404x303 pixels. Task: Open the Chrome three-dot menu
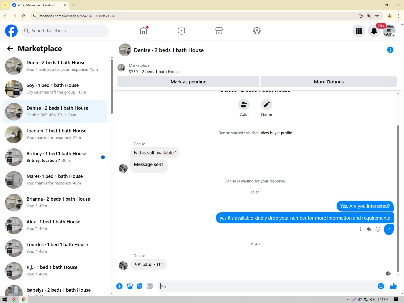(399, 16)
